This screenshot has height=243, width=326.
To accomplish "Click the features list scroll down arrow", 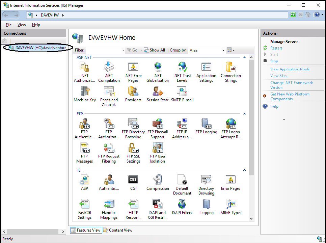I will pyautogui.click(x=251, y=218).
